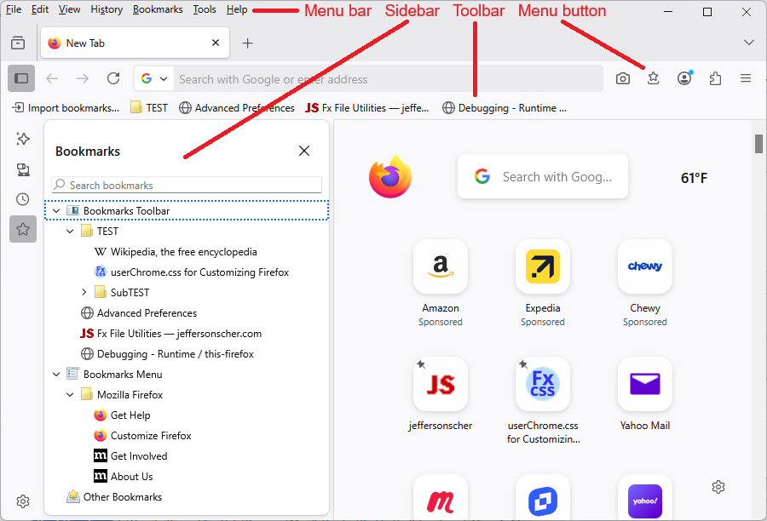Select the New Tab tab
This screenshot has height=521, width=767.
coord(135,43)
